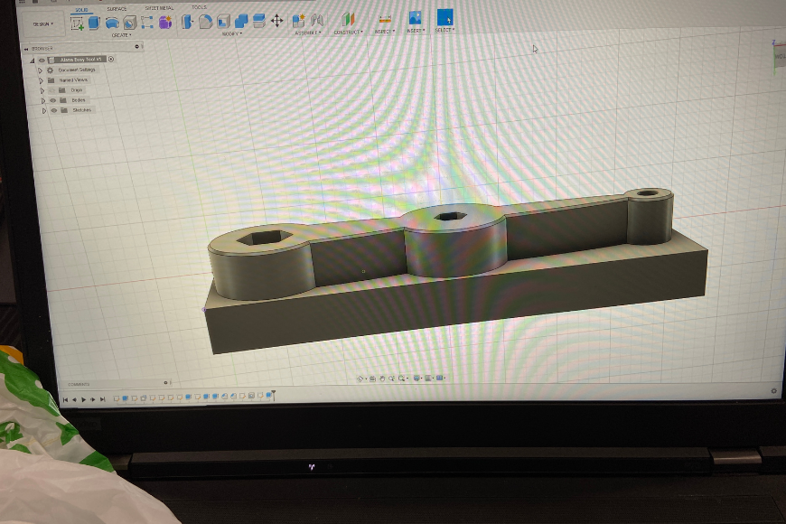This screenshot has width=786, height=524.
Task: Pick the Shell tool
Action: (x=223, y=21)
